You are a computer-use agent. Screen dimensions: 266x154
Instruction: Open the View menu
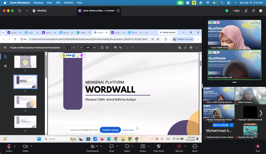49,3
